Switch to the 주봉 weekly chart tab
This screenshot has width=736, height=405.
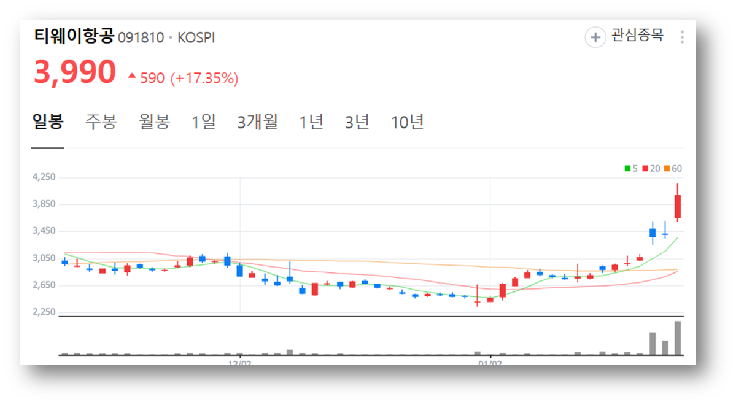click(101, 122)
